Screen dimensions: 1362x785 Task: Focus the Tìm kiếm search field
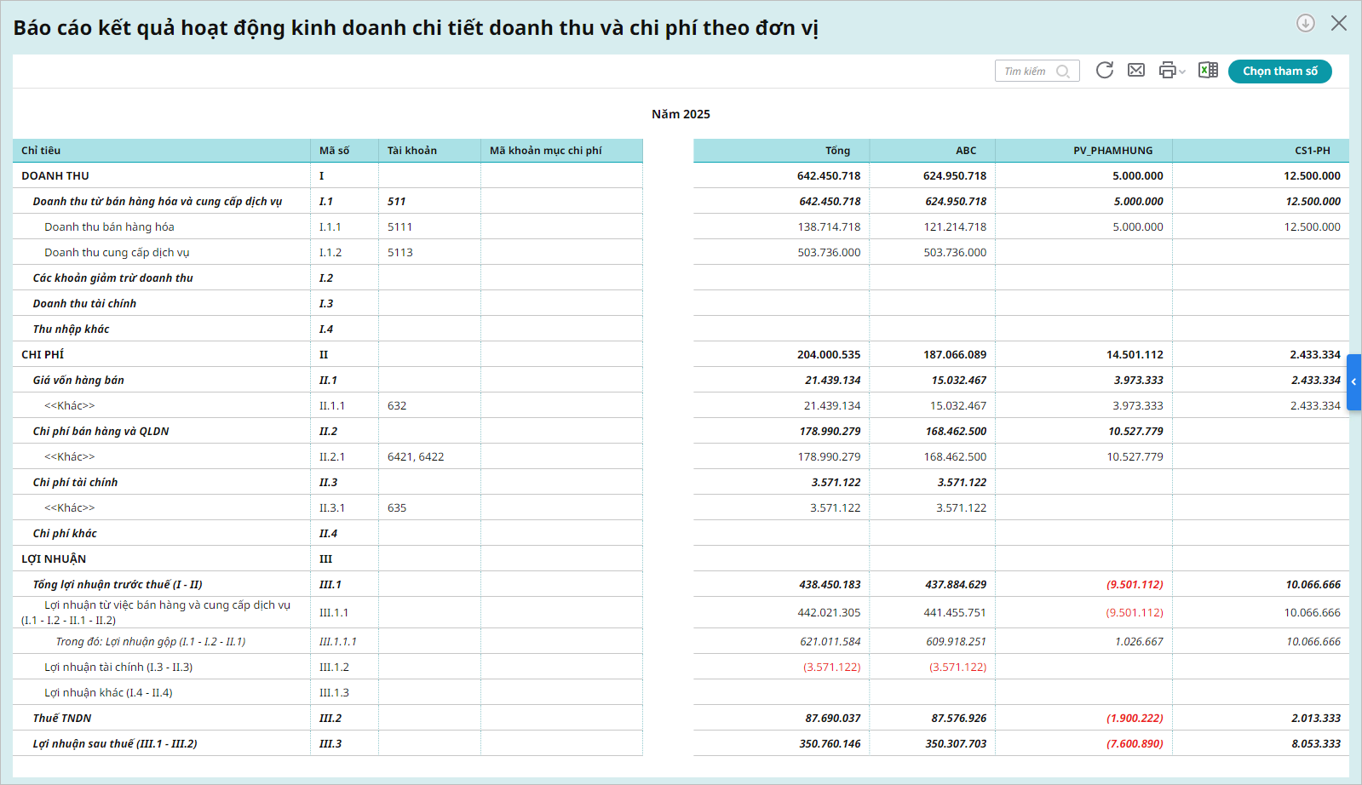[1026, 72]
